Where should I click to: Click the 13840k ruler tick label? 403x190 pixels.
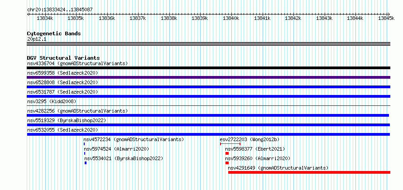(x=231, y=18)
